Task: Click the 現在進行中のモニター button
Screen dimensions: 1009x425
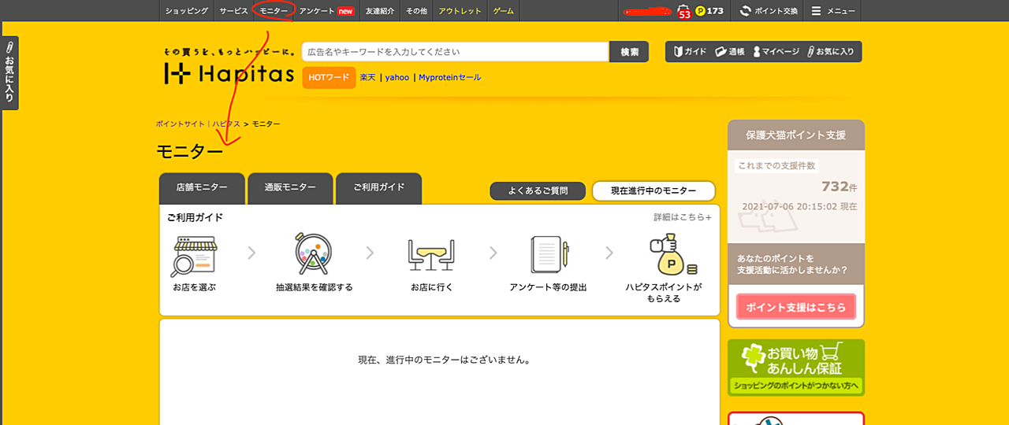Action: coord(653,191)
